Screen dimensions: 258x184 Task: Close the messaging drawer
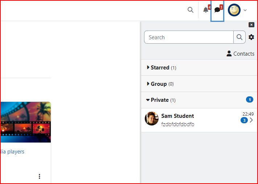[251, 25]
